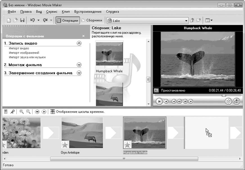The image size is (245, 170).
Task: Open the Сервис menu
Action: 52,12
